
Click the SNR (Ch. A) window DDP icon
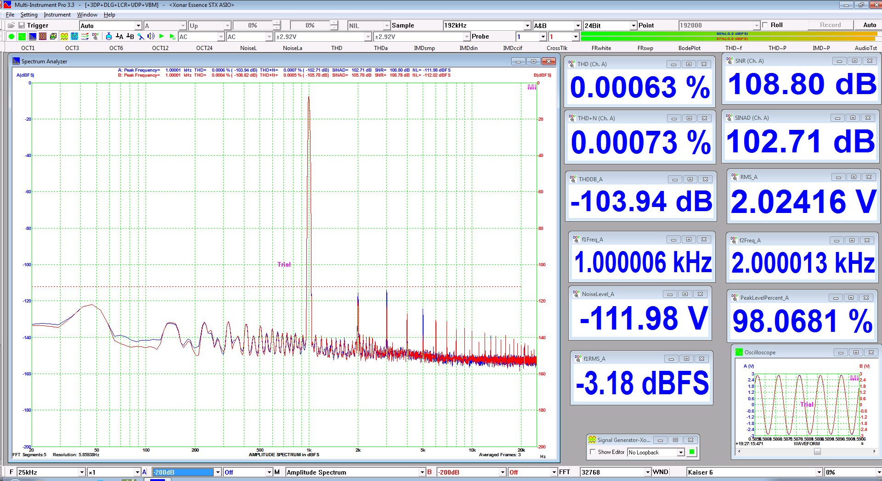coord(729,61)
